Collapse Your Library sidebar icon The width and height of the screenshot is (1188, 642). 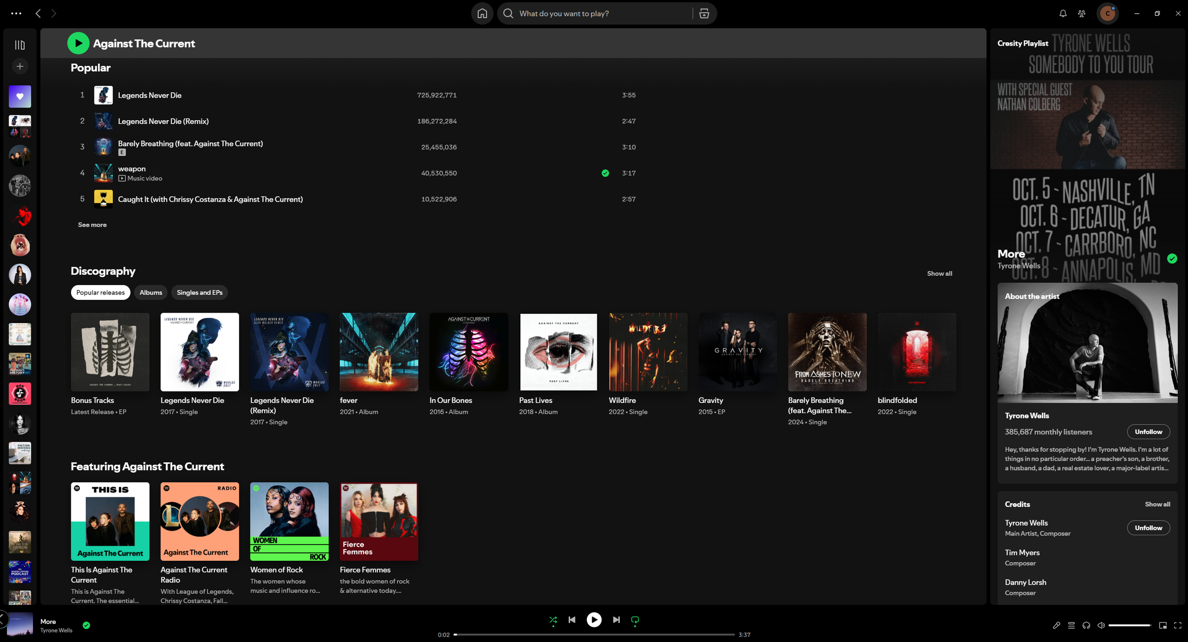pyautogui.click(x=19, y=45)
